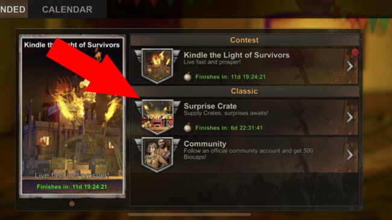The width and height of the screenshot is (392, 220).
Task: Click the Classic section header
Action: point(244,91)
